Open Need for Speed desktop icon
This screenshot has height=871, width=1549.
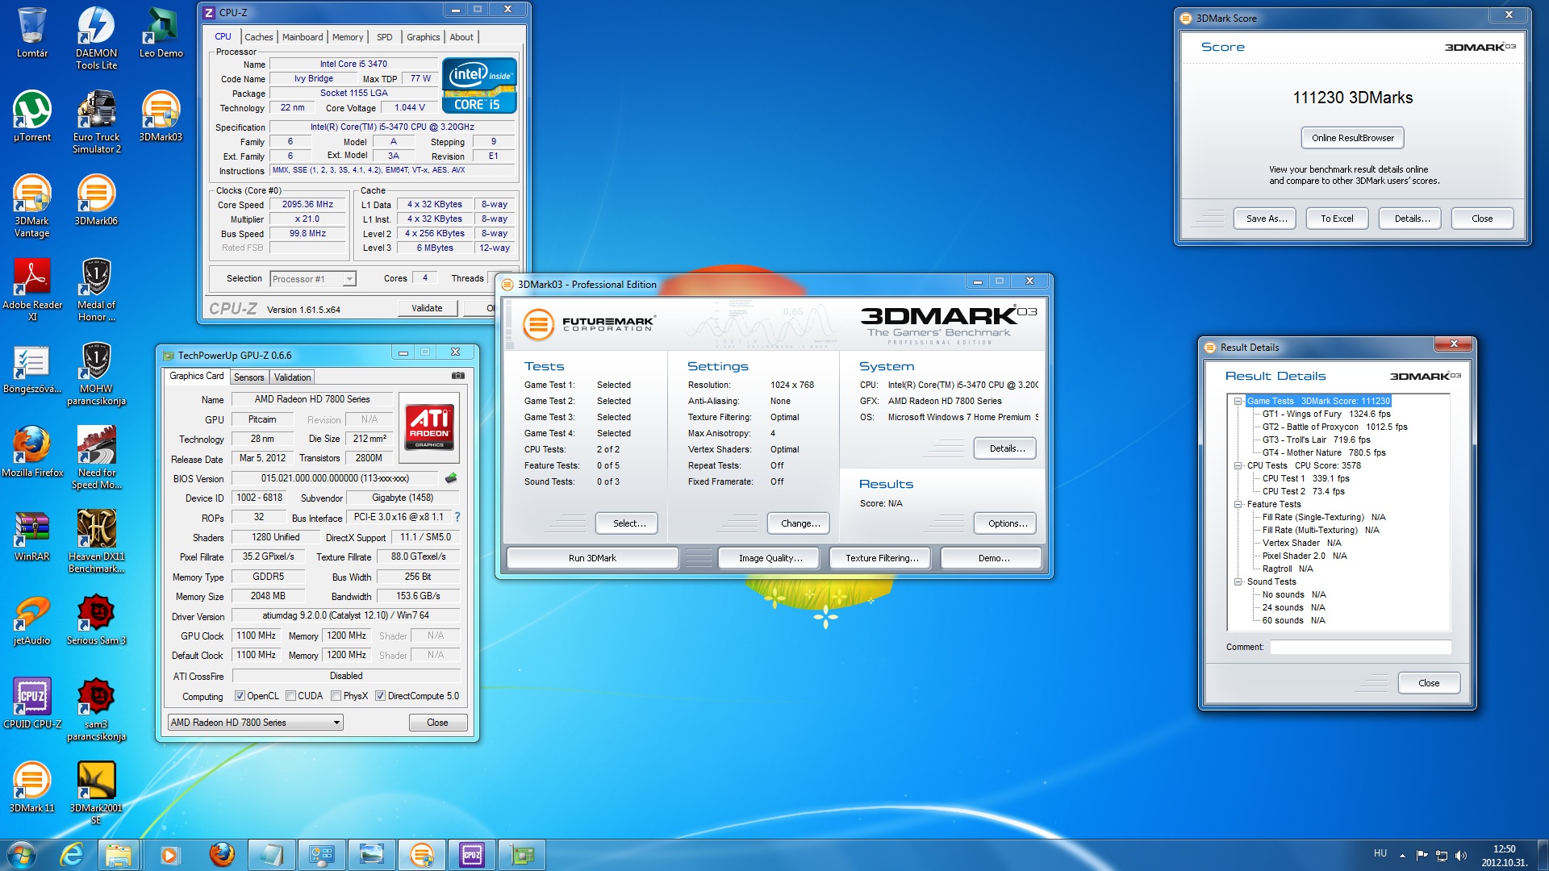coord(96,457)
